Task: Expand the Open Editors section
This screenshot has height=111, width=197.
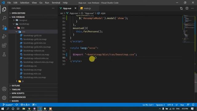Action: point(33,13)
